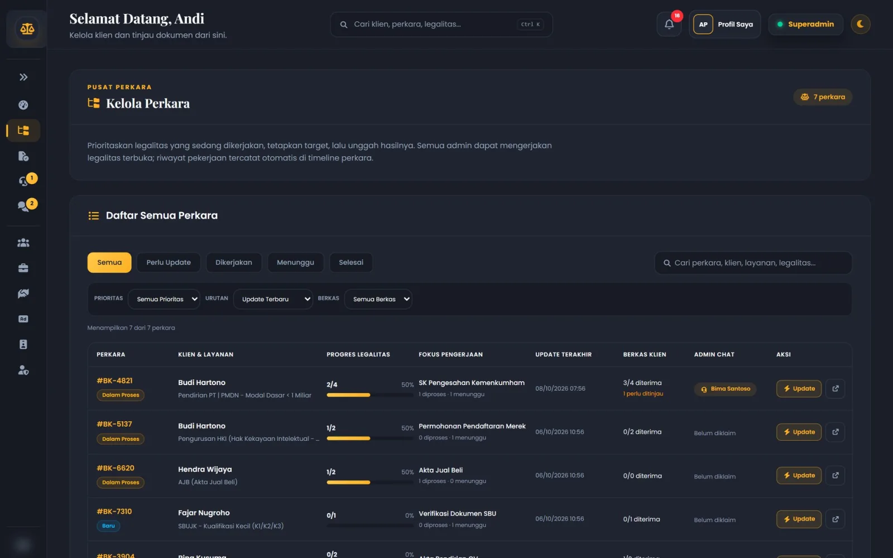Click progress bar of #BK-6620
The width and height of the screenshot is (893, 558).
click(x=370, y=482)
